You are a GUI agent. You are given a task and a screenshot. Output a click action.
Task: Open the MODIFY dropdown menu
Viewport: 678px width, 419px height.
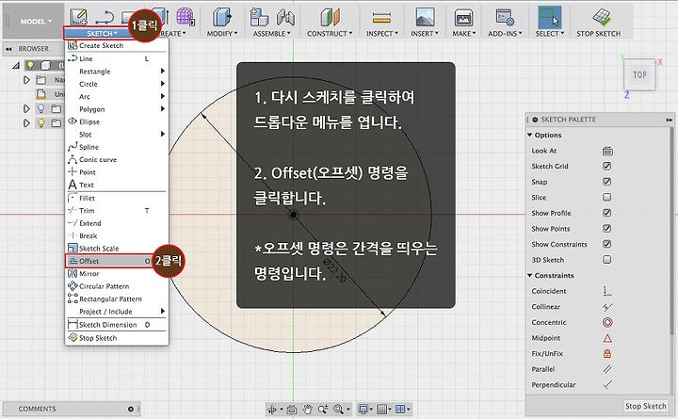pos(222,33)
